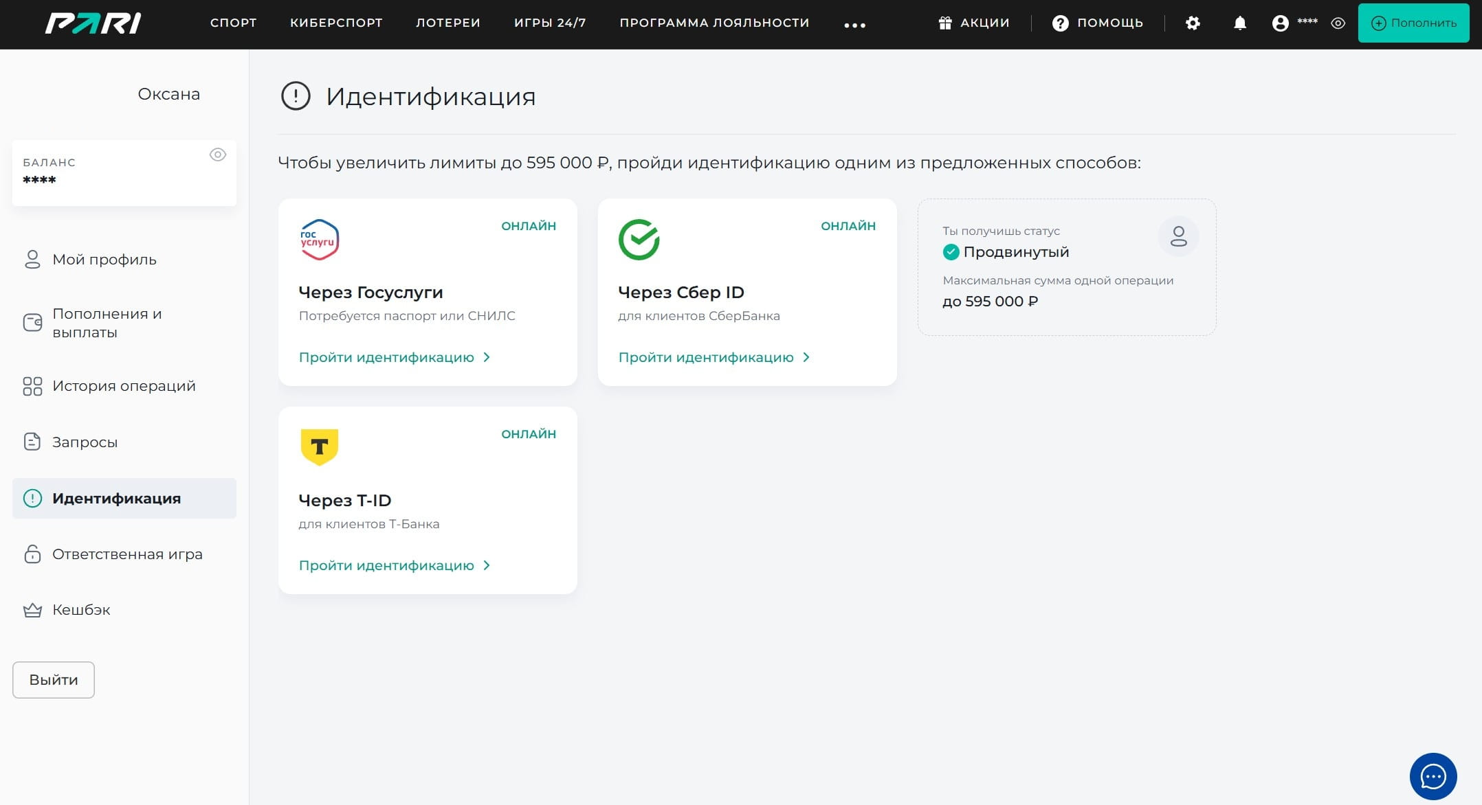Click the Через Сбер ID title
This screenshot has height=805, width=1482.
(x=681, y=293)
